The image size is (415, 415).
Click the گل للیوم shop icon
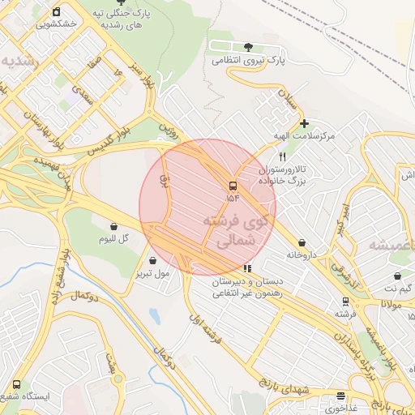pos(113,226)
